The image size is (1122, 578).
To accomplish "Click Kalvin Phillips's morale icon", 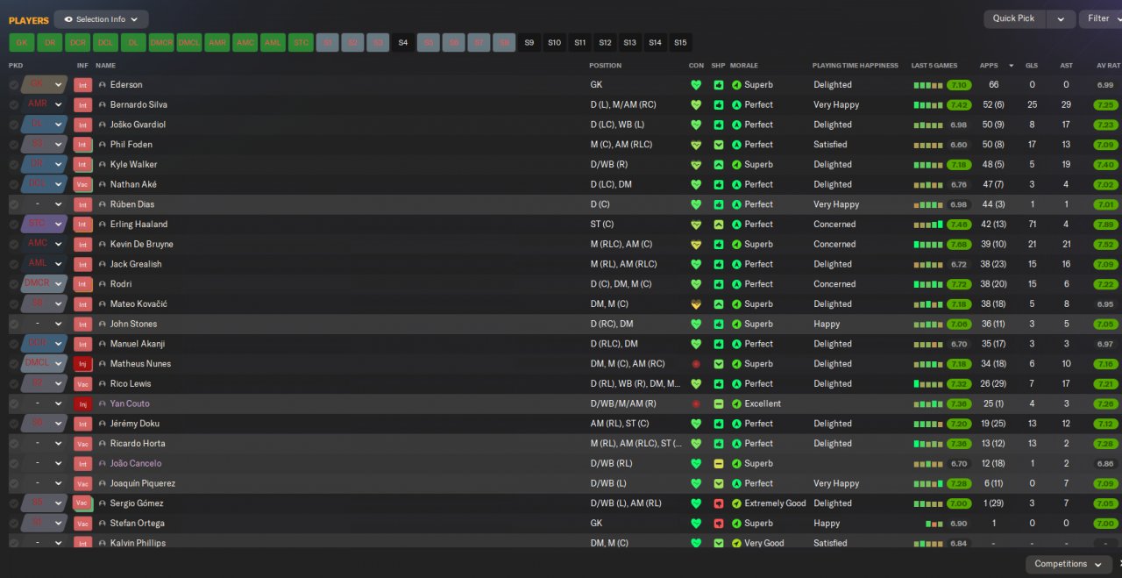I will click(736, 543).
